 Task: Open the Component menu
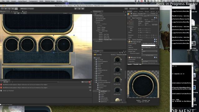click(33, 1)
